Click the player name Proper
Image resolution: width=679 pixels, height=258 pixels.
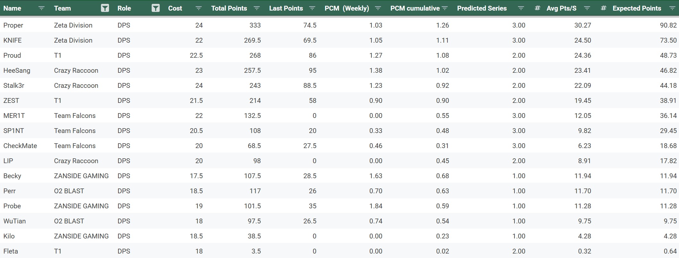13,25
